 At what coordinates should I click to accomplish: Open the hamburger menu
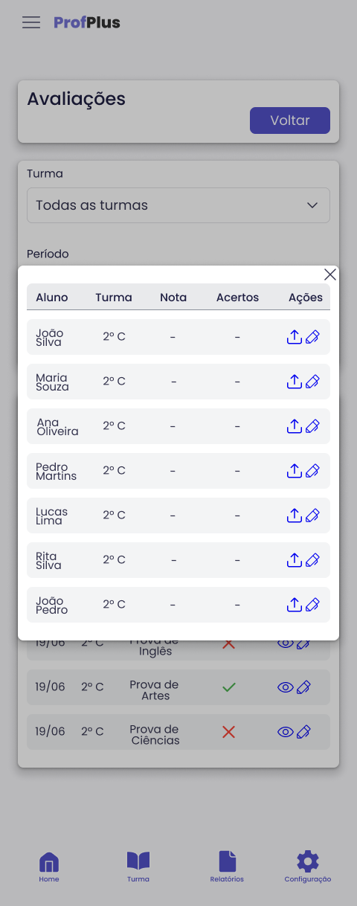click(31, 22)
